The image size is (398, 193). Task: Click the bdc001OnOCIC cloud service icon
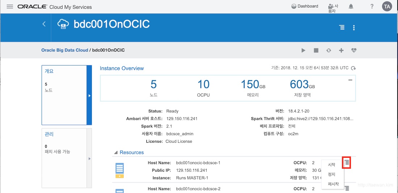63,24
